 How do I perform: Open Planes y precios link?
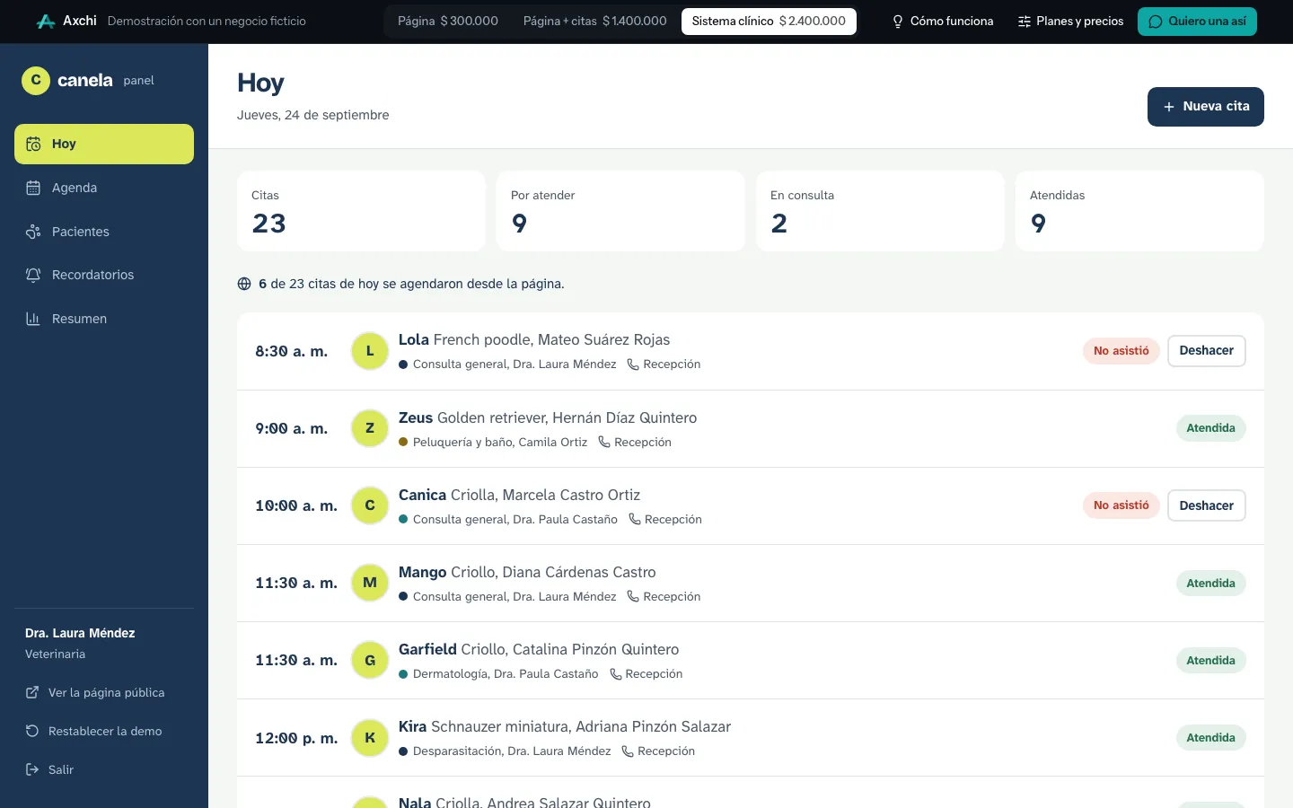point(1070,22)
